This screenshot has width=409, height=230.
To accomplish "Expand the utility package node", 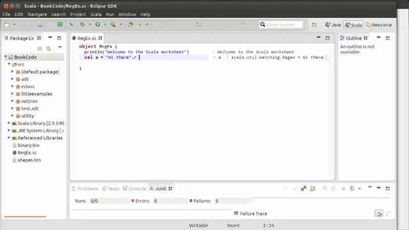I will (12, 115).
